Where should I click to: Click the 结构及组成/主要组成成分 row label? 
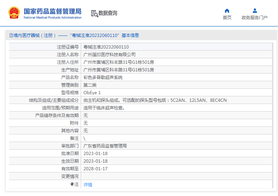point(54,100)
